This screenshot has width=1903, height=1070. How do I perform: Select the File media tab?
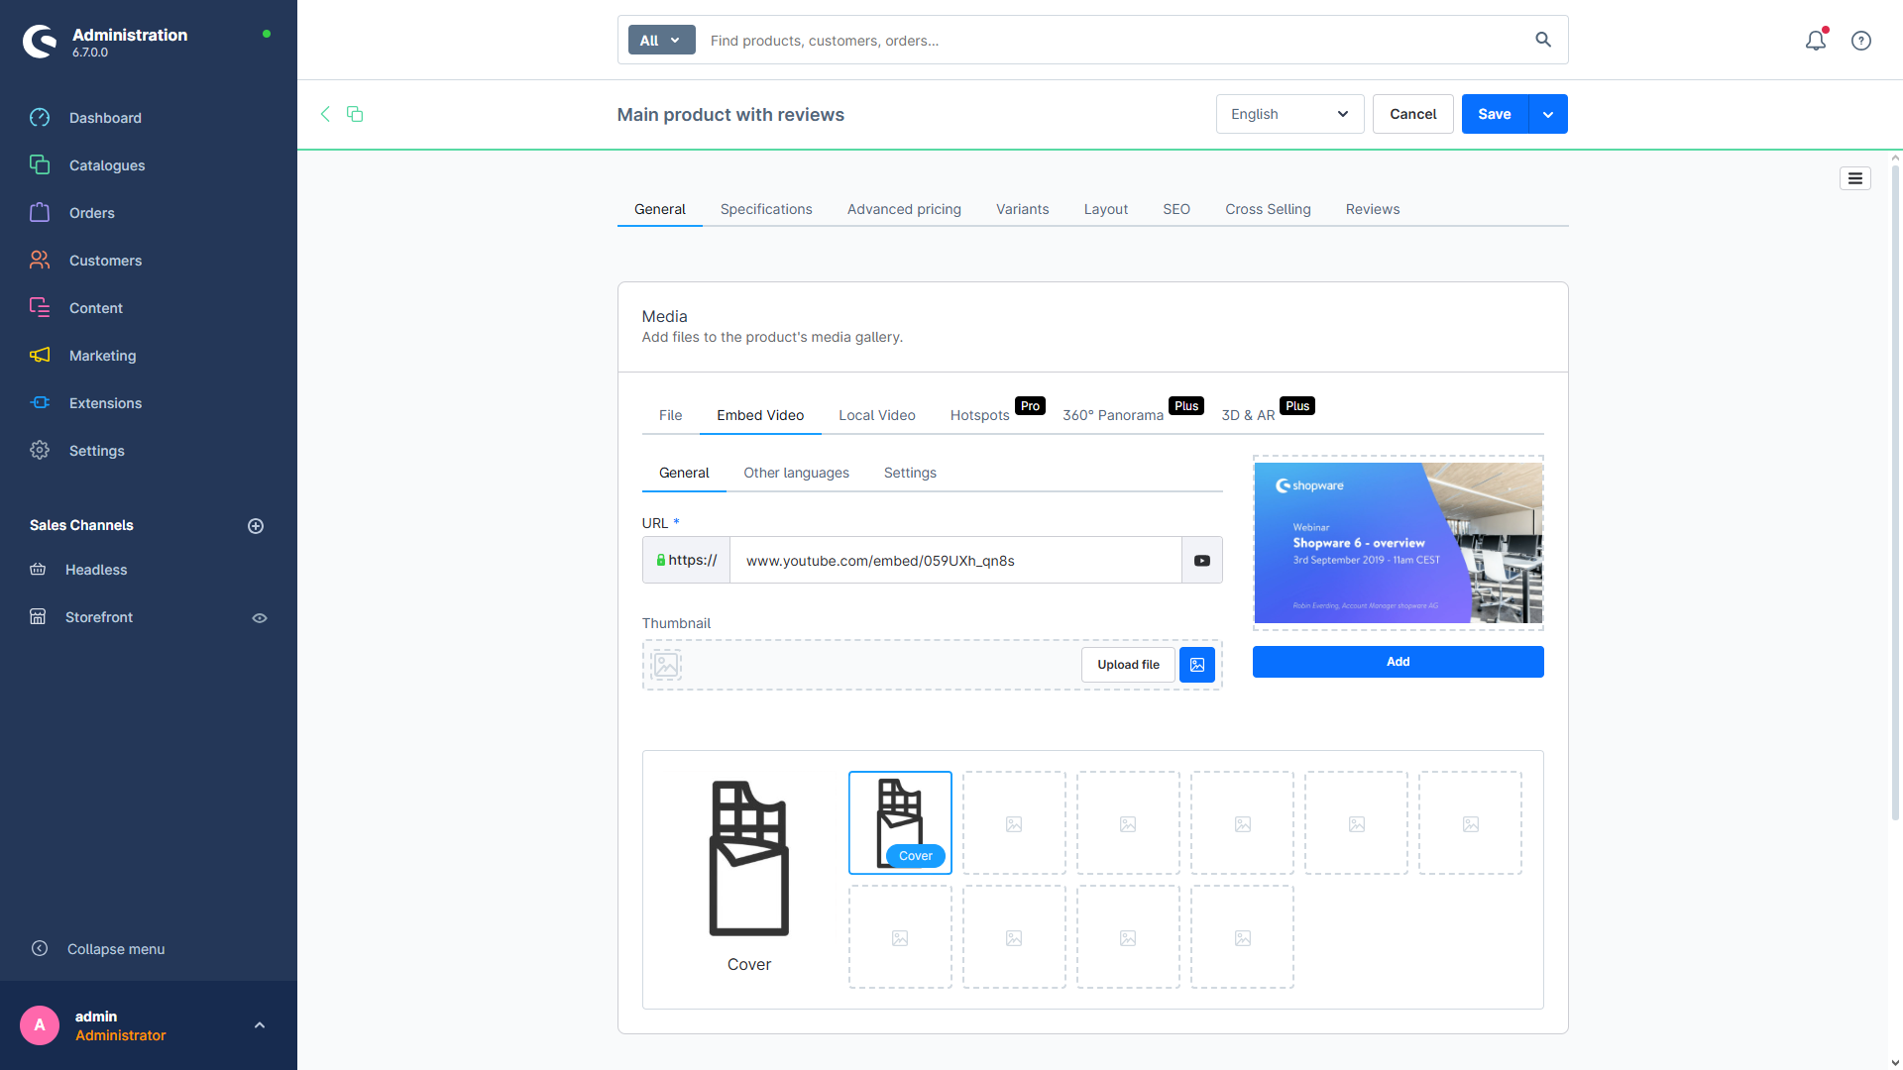pos(670,415)
